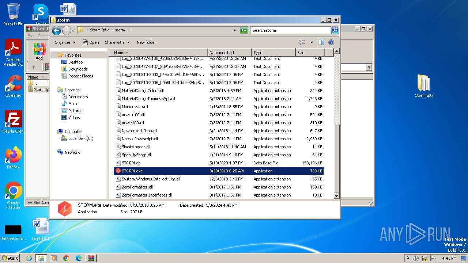This screenshot has width=468, height=263.
Task: Click the Add button in WinRAR window
Action: click(x=39, y=52)
